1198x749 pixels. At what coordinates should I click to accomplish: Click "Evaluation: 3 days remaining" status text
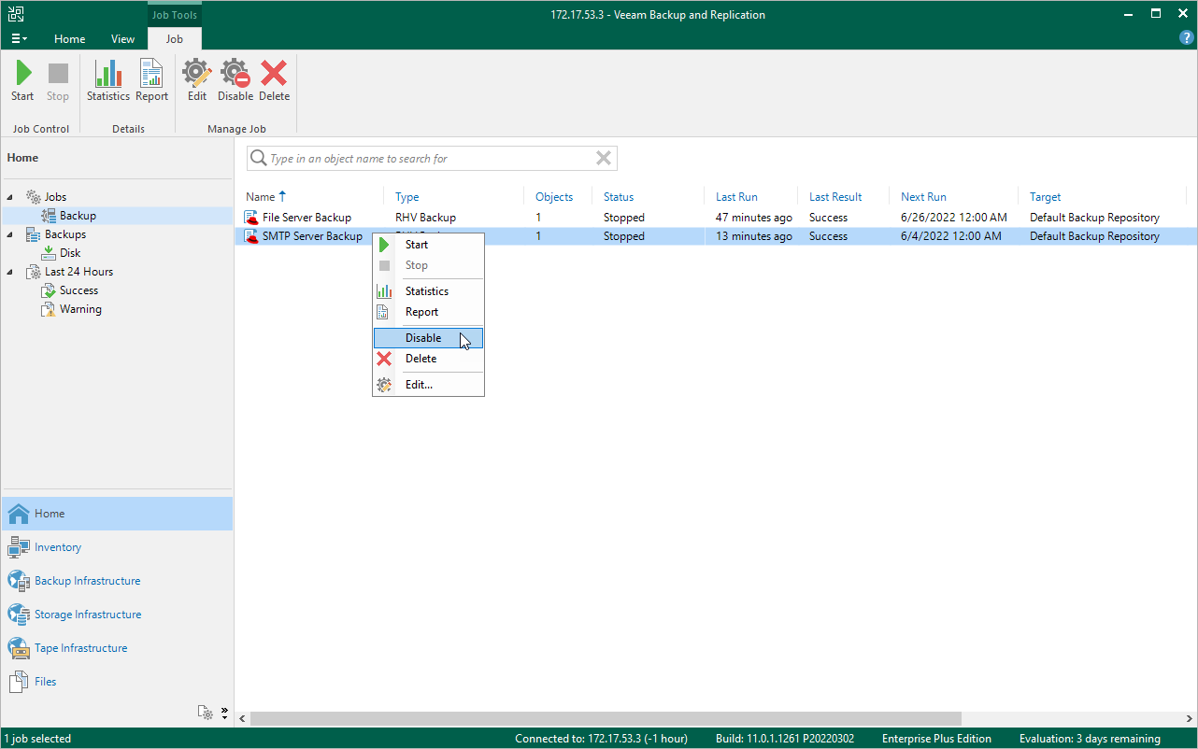(1090, 739)
